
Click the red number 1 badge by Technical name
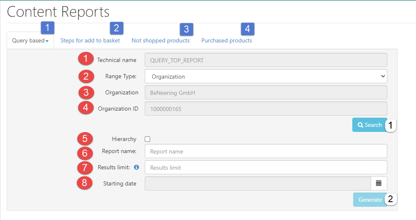pos(85,60)
